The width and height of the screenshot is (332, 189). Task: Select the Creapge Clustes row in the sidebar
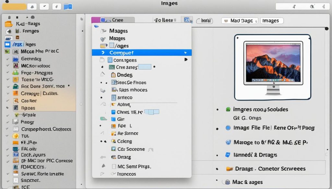tap(39, 93)
